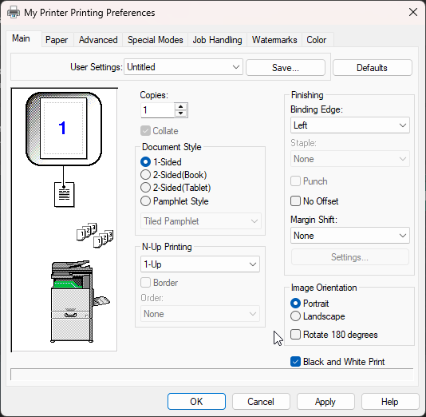Close the Printing Preferences dialog
This screenshot has height=417, width=426.
(413, 12)
